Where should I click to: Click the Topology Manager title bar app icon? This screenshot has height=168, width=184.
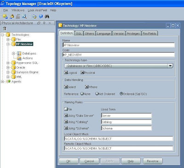tap(2, 3)
